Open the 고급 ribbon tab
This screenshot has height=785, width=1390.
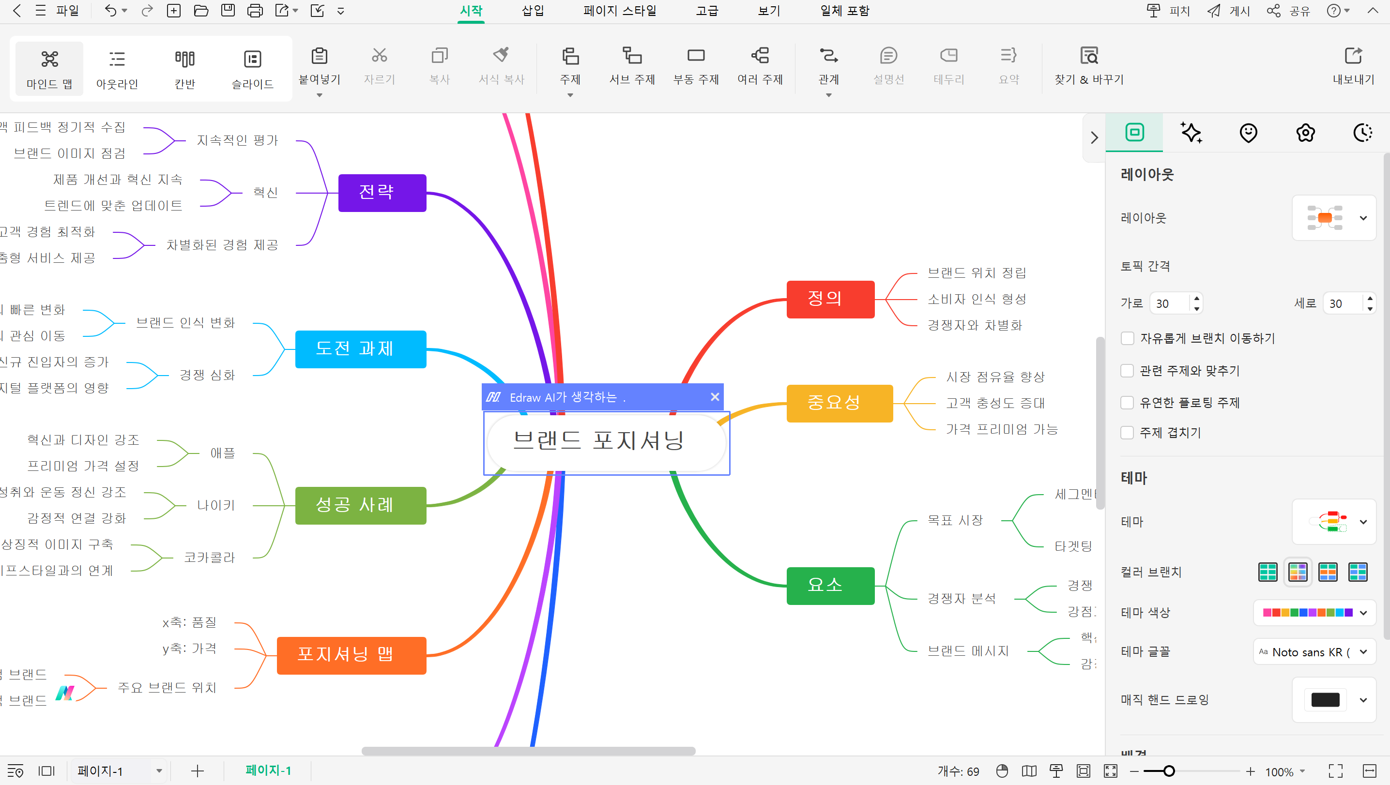[707, 11]
